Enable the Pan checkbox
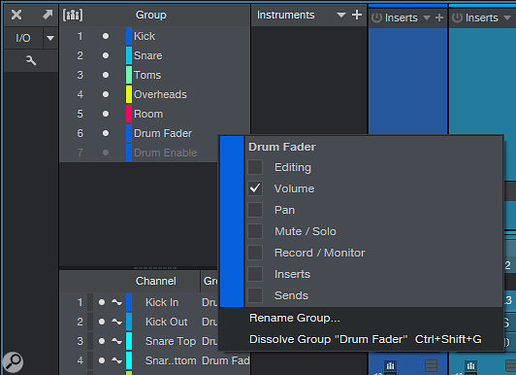516x375 pixels. tap(255, 210)
